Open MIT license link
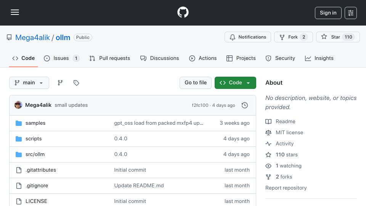 tap(289, 132)
